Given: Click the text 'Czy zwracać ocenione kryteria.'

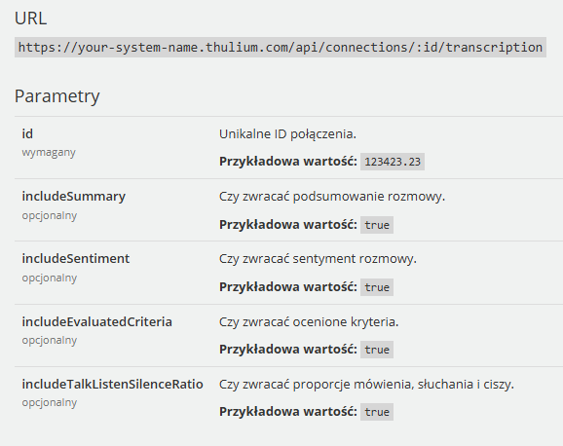Looking at the screenshot, I should pyautogui.click(x=309, y=321).
